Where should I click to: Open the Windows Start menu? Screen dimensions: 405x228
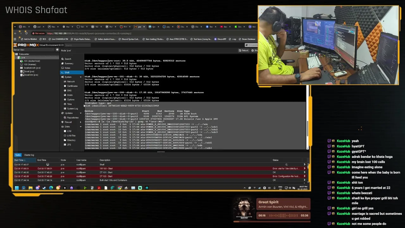(16, 188)
